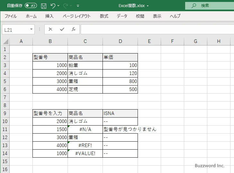Select the cell with price 800

[120, 81]
